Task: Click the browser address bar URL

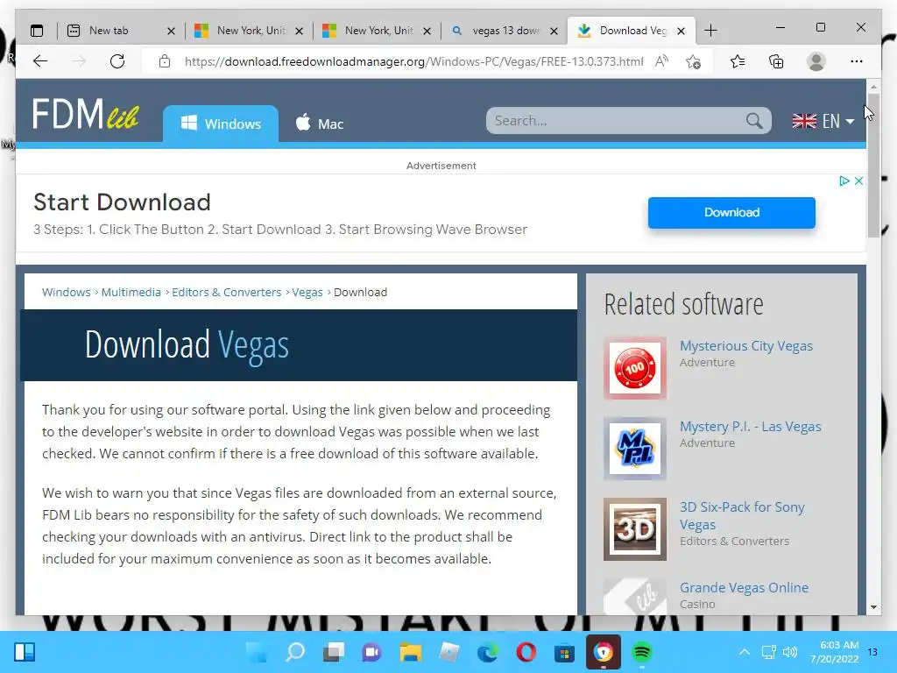Action: [413, 61]
